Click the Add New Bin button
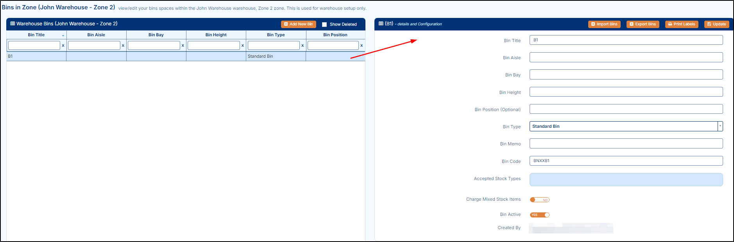Screen dimensions: 734x242 click(298, 24)
